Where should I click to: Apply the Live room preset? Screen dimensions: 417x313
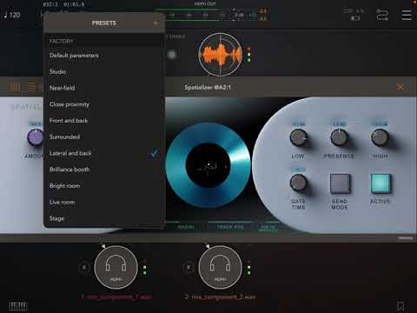click(x=104, y=202)
